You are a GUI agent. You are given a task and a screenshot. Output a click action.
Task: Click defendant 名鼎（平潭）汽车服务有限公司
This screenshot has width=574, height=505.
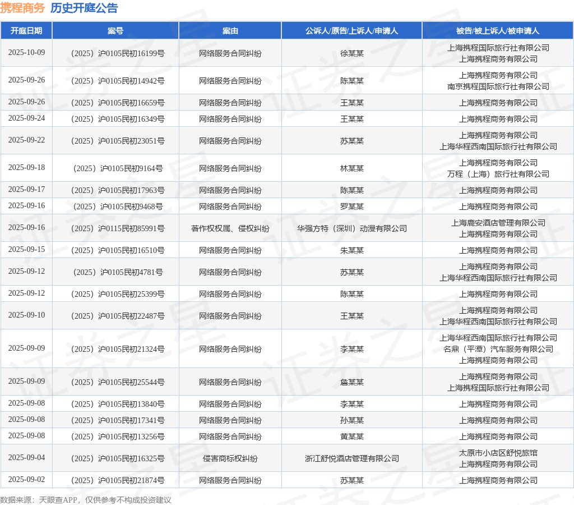(498, 349)
